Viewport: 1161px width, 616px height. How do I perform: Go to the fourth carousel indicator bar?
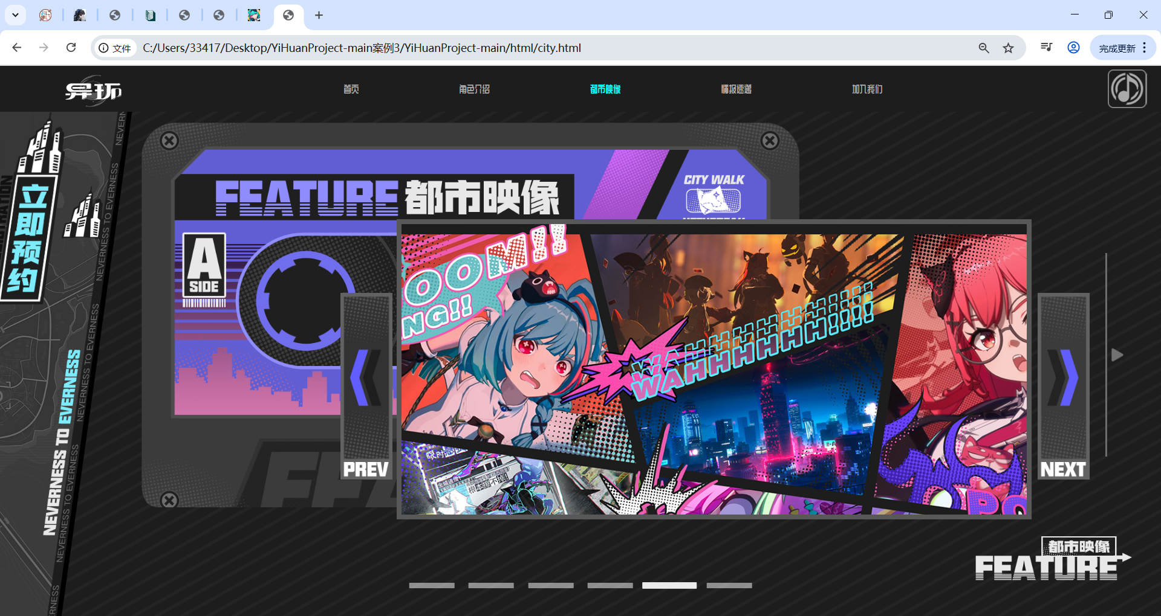point(610,585)
